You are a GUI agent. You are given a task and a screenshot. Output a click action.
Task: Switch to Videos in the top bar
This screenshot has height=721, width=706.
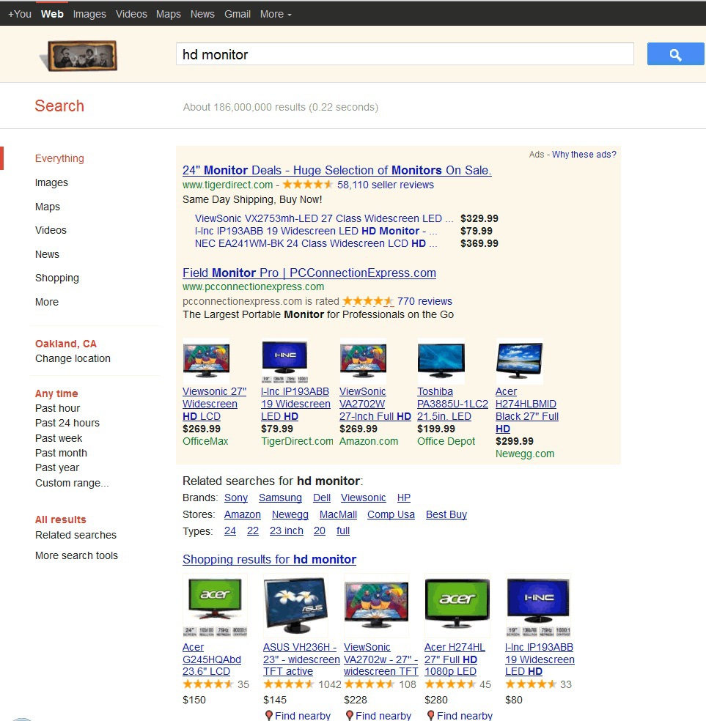pos(131,14)
